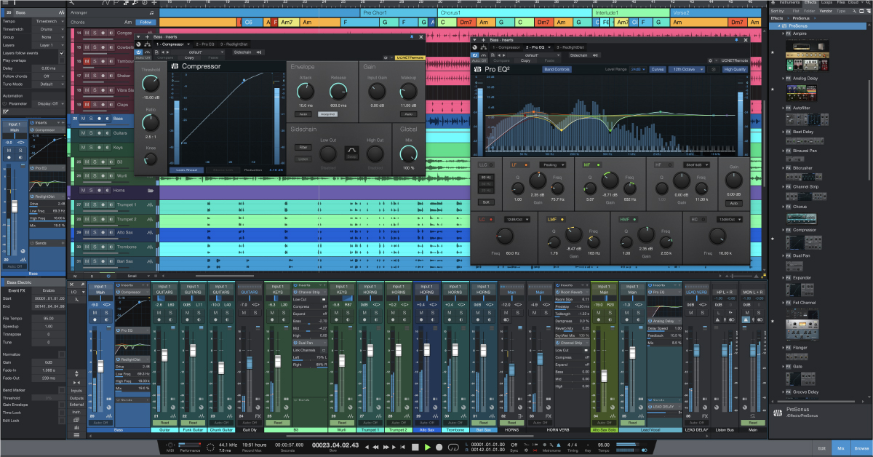Open the Mix view button bottom right
The height and width of the screenshot is (457, 873).
[841, 449]
